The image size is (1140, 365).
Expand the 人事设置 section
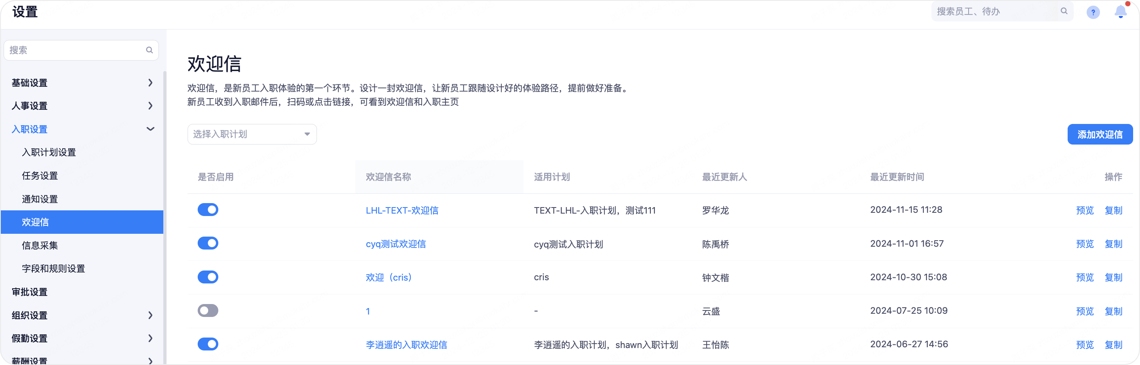tap(150, 106)
